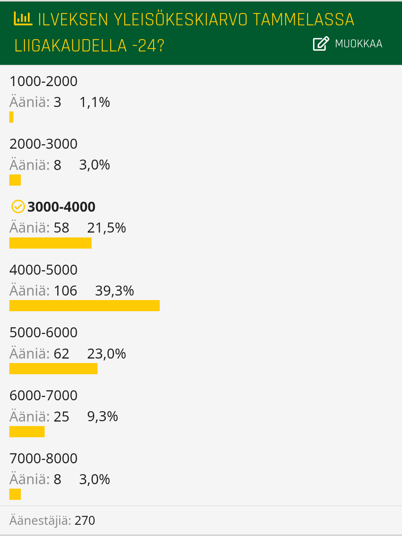The height and width of the screenshot is (536, 402).
Task: Click the checkmark icon beside 3000-4000
Action: coord(18,206)
